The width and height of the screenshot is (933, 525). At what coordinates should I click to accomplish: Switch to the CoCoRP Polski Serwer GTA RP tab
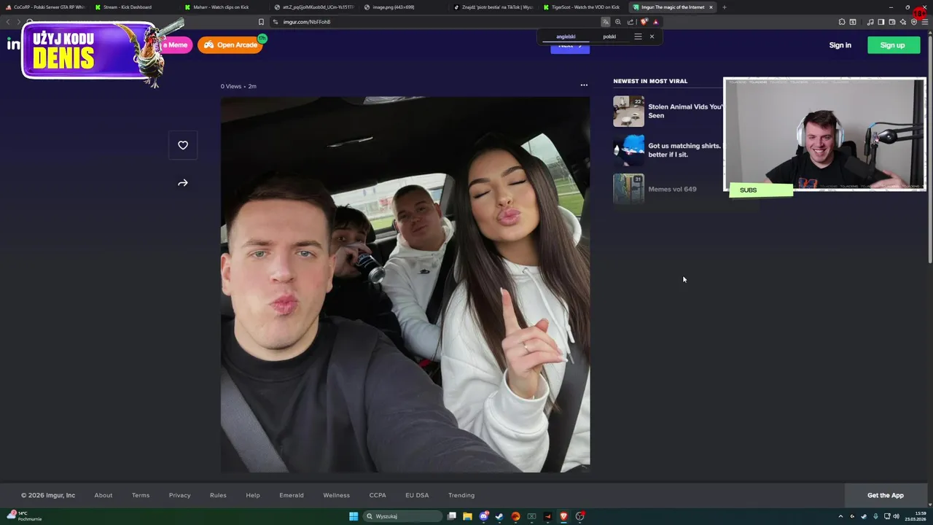pos(45,7)
